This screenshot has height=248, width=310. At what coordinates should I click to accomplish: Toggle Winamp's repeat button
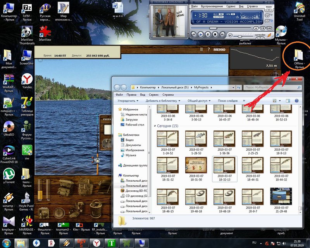click(267, 15)
